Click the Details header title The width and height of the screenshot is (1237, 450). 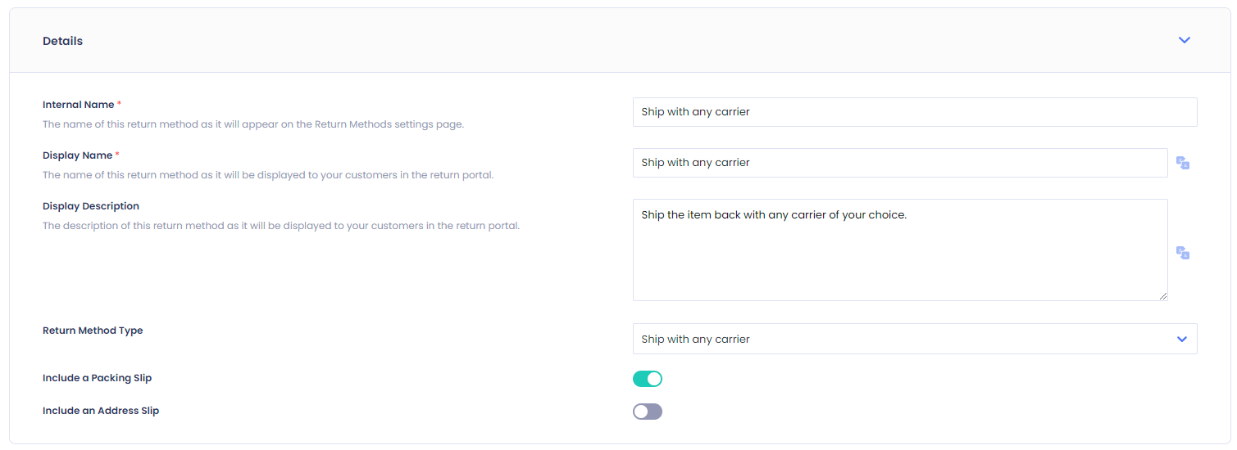[63, 41]
